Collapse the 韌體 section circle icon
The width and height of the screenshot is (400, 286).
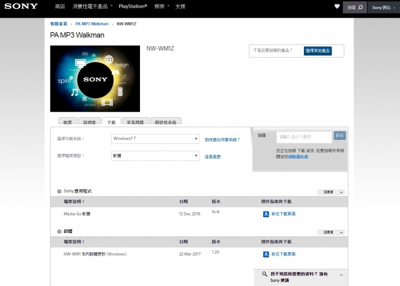(59, 232)
